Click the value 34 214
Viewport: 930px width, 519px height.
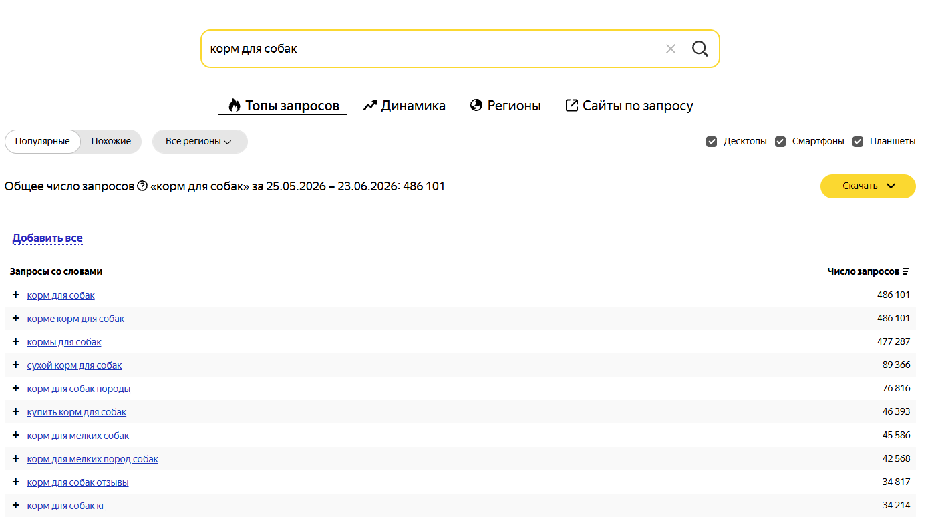pyautogui.click(x=896, y=505)
